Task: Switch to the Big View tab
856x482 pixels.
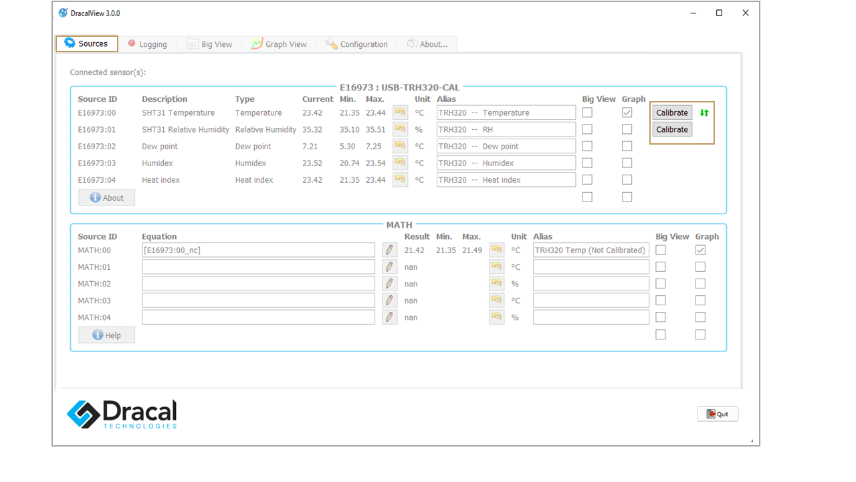Action: tap(210, 44)
